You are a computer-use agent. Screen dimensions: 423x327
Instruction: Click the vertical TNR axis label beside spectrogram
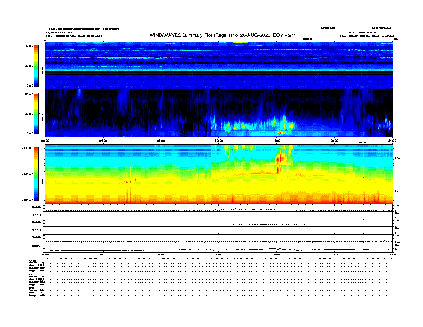tap(43, 182)
